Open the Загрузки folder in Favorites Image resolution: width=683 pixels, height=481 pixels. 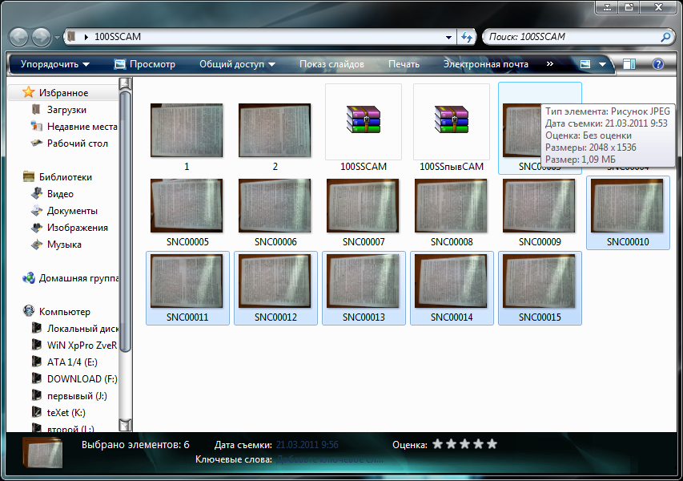click(x=66, y=110)
